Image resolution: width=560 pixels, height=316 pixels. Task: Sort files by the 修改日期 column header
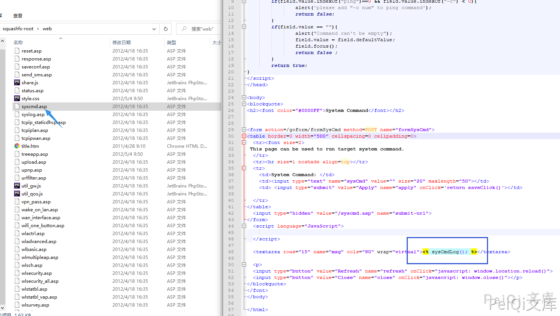click(122, 42)
